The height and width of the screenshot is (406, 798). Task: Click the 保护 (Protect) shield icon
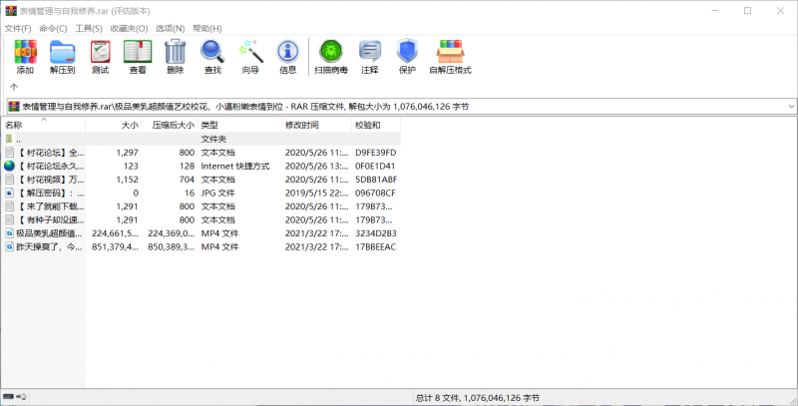(x=407, y=57)
